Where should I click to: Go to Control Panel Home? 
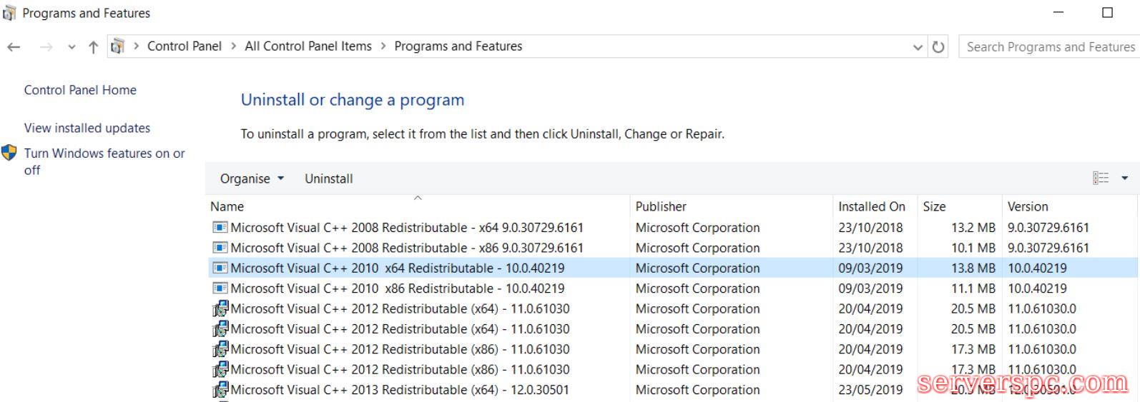coord(80,90)
